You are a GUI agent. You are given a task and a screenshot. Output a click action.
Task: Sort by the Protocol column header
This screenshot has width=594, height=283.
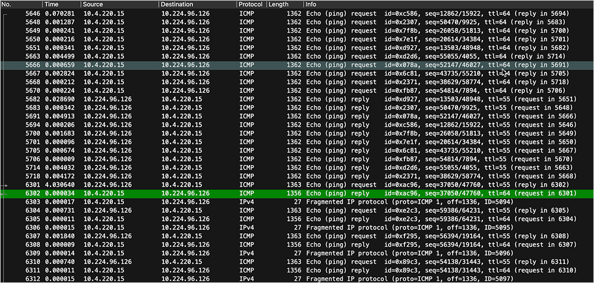point(252,4)
